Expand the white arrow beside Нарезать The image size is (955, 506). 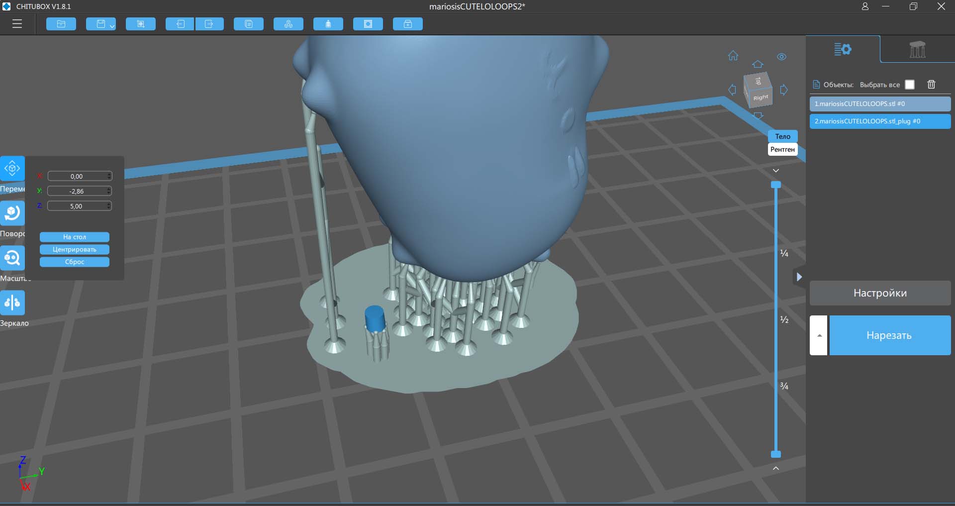(x=819, y=335)
